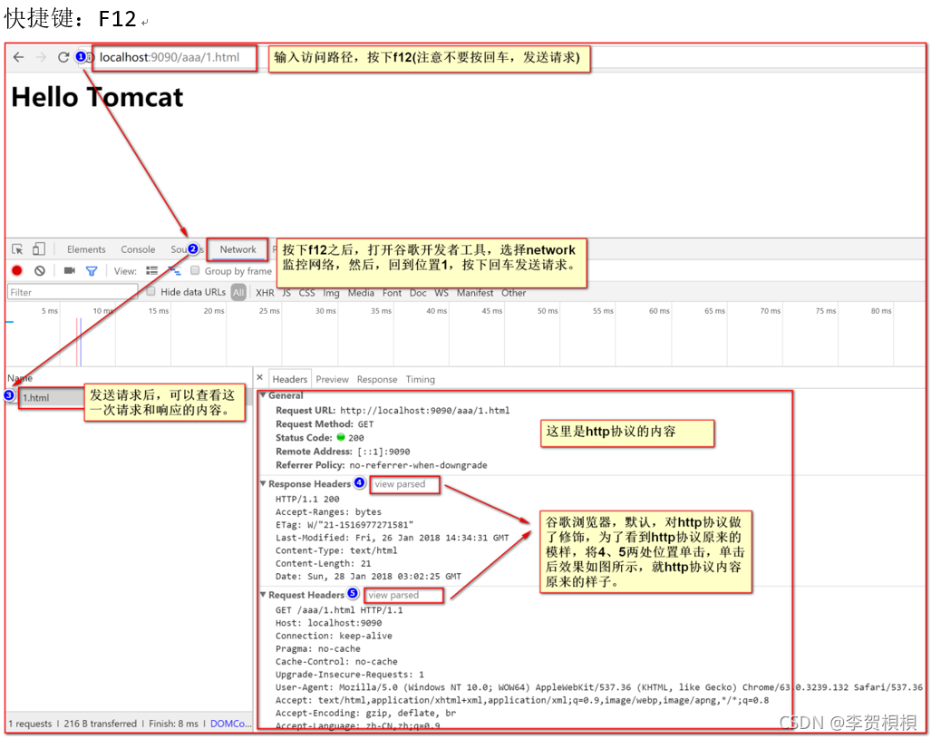Click the capture screenshots camera icon
931x739 pixels.
(x=70, y=271)
